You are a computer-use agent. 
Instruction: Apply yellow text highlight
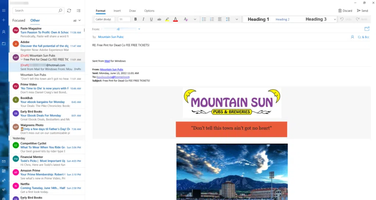[167, 19]
